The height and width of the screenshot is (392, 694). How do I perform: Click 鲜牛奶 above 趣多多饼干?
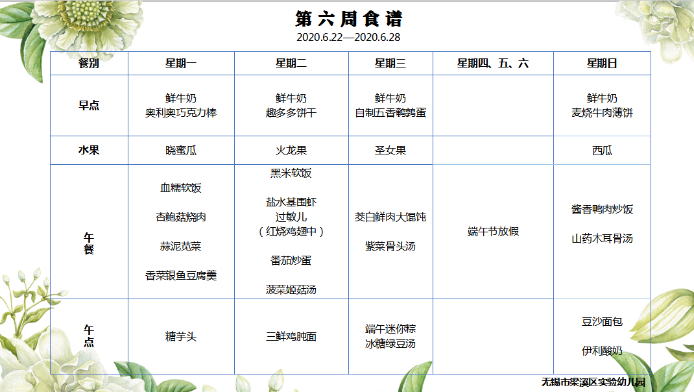tap(291, 99)
